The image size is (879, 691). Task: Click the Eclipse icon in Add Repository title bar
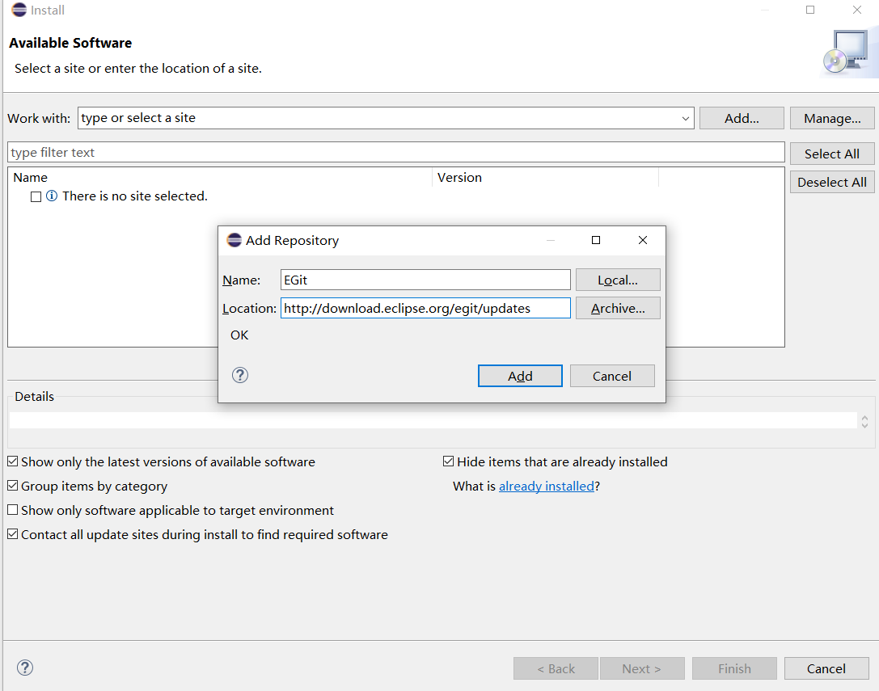(234, 240)
